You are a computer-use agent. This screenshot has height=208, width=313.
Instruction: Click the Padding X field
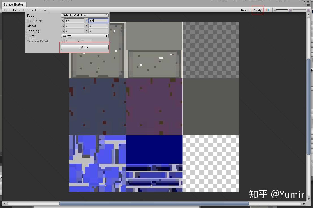point(74,31)
